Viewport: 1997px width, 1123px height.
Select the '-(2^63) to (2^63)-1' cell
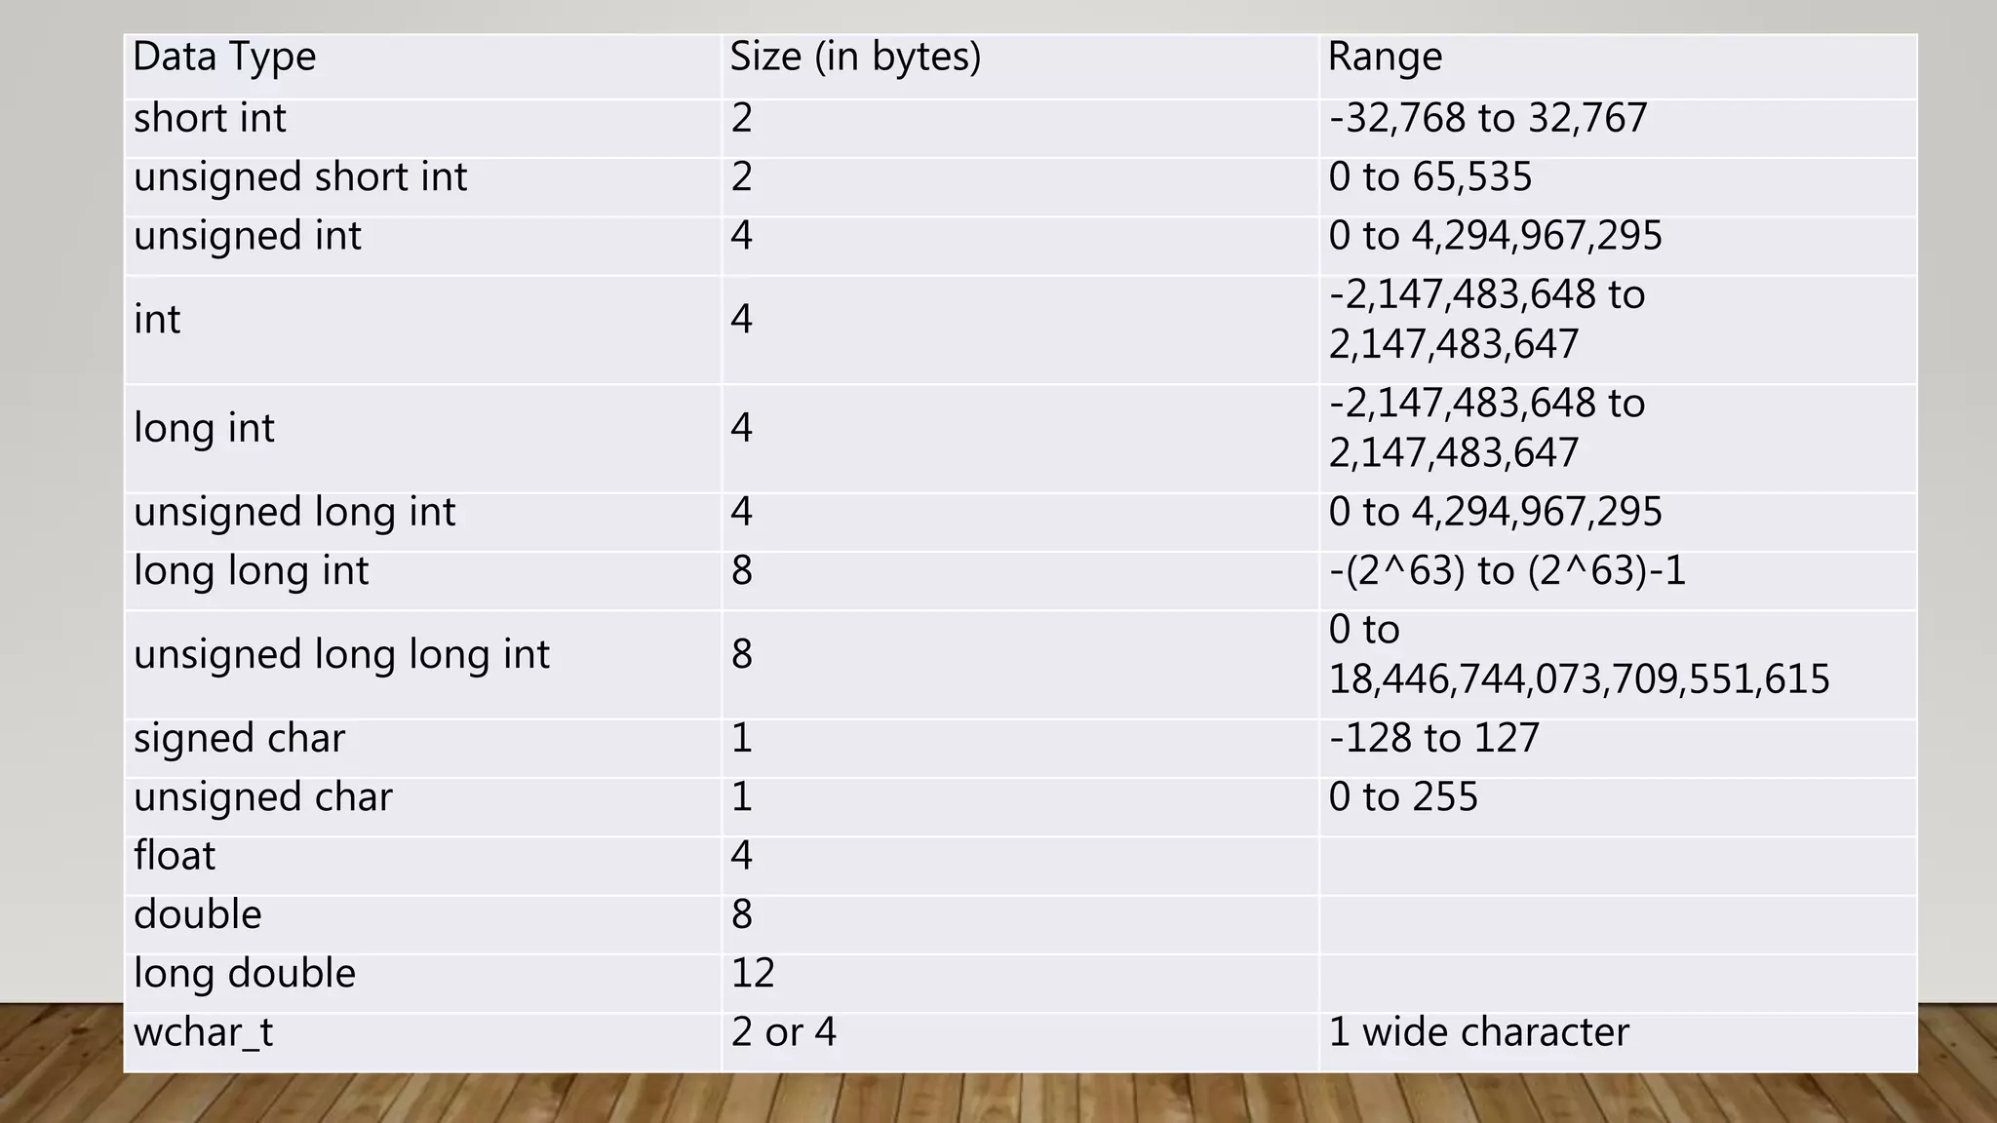(1618, 581)
